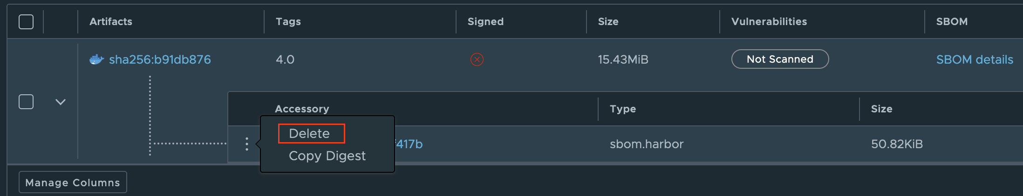Click the Tags column header
Viewport: 1023px width, 196px height.
click(x=288, y=22)
